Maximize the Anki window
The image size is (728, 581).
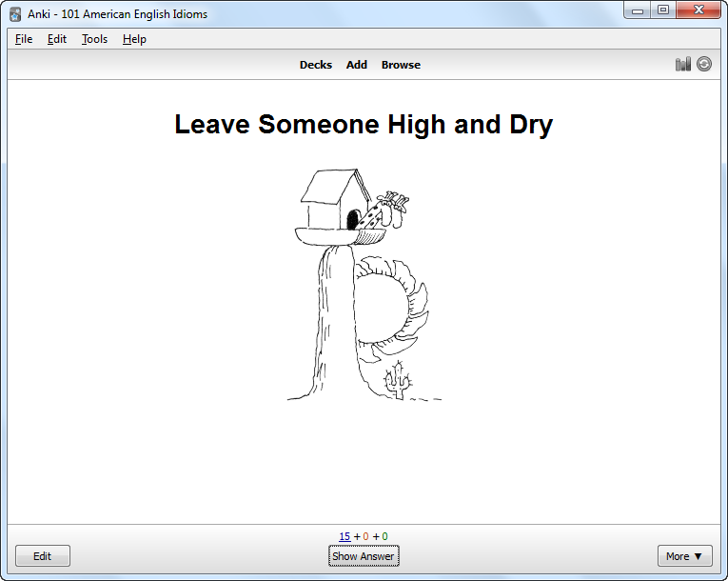point(663,10)
